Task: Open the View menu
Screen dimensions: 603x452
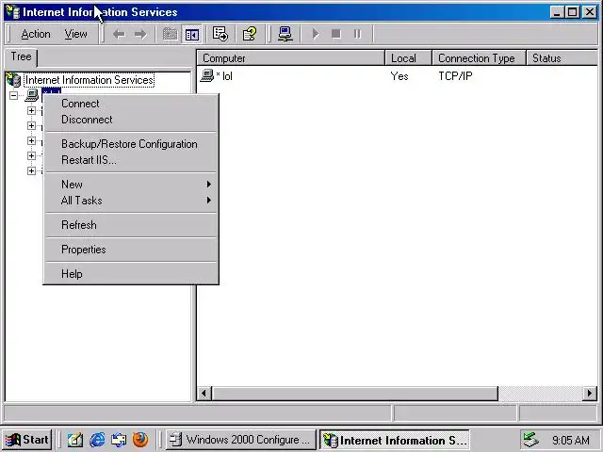Action: pyautogui.click(x=75, y=34)
